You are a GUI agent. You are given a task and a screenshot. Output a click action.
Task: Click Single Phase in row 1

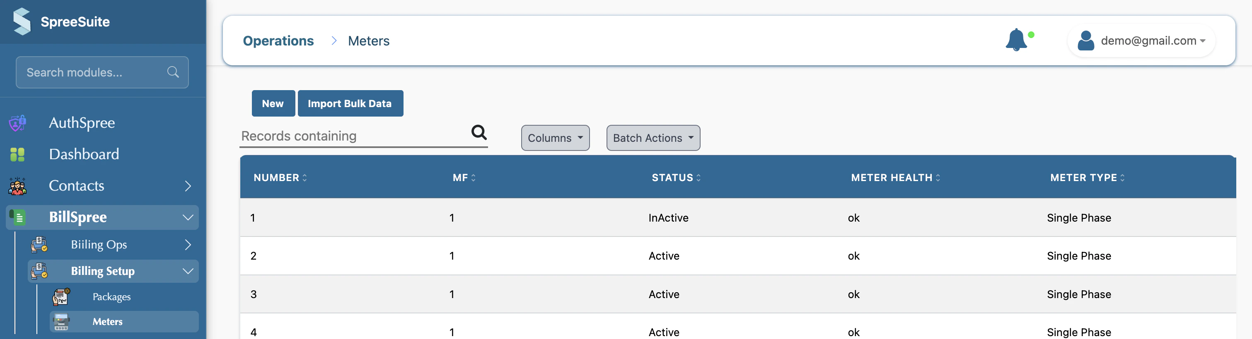pyautogui.click(x=1078, y=218)
